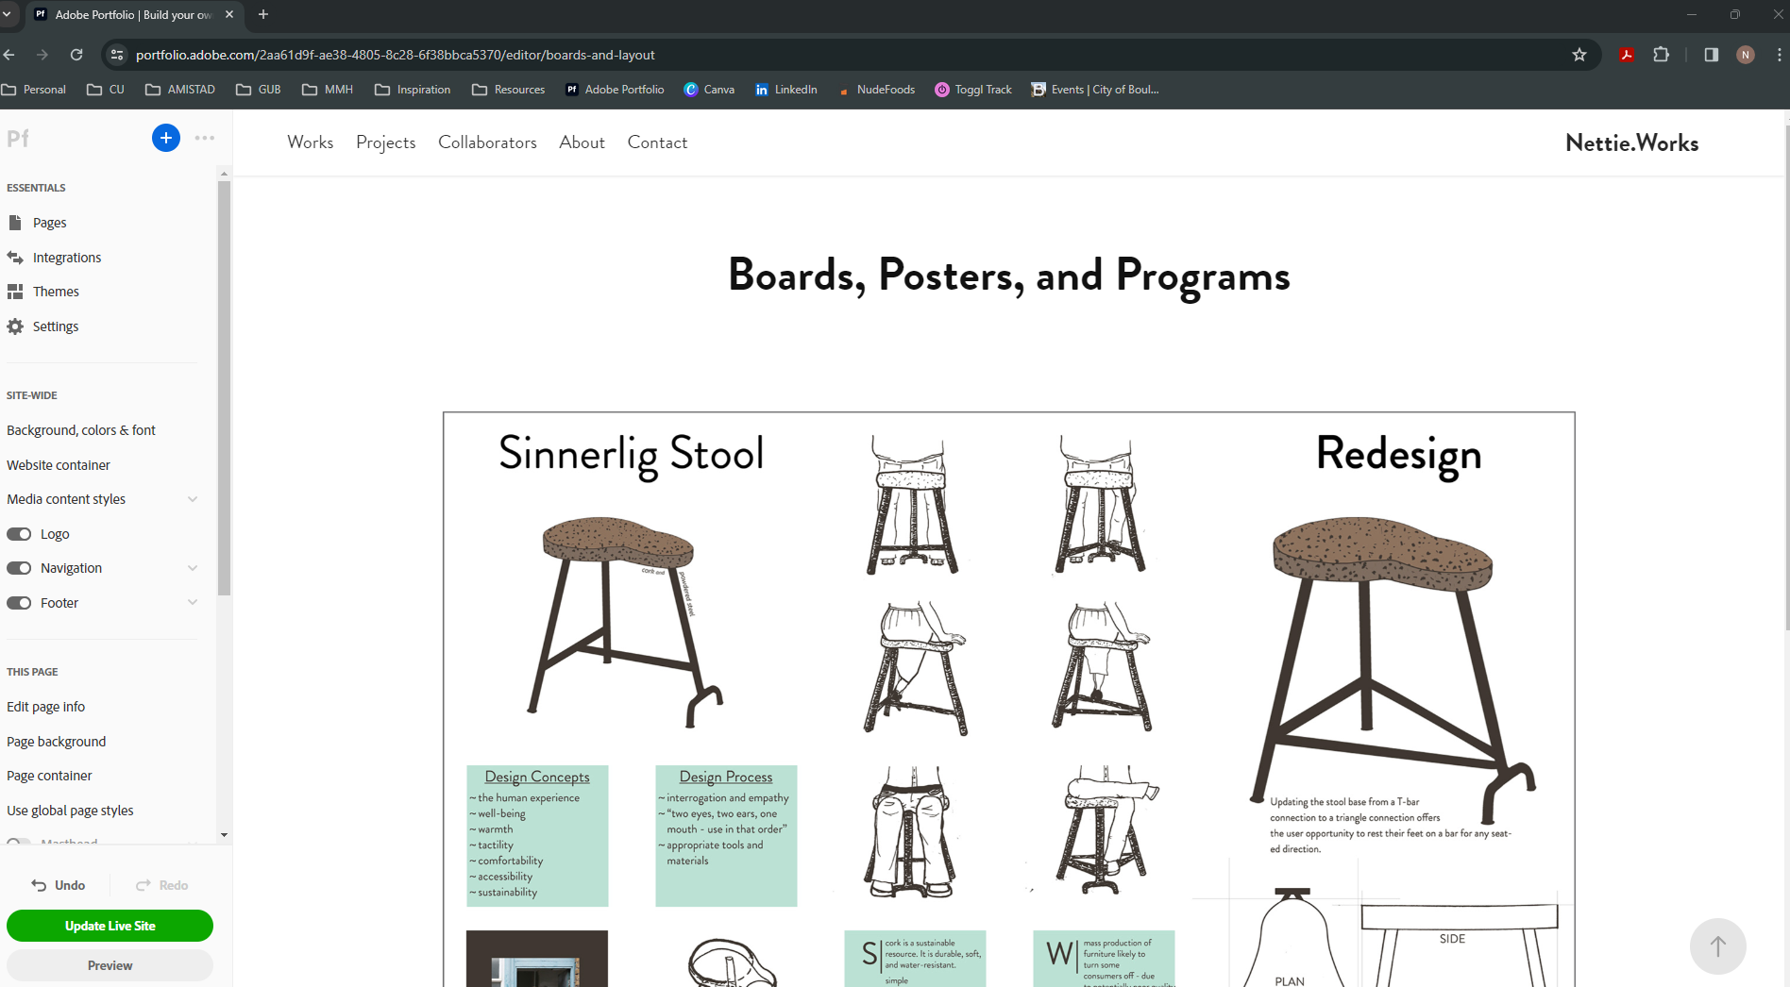Open Adobe Acrobat extension icon

point(1627,55)
